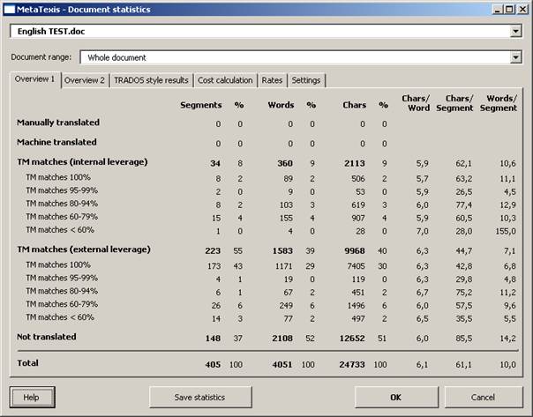Click internal 60-79% chars value 907
The width and height of the screenshot is (533, 417).
click(358, 218)
